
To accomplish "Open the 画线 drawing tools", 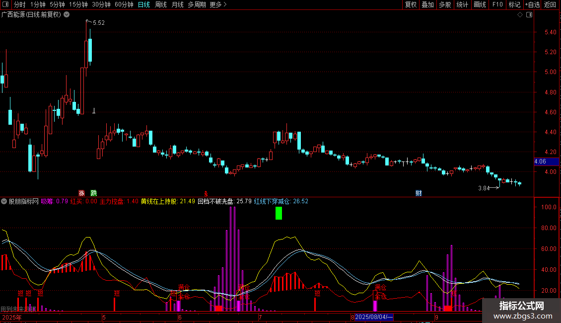I will click(480, 4).
